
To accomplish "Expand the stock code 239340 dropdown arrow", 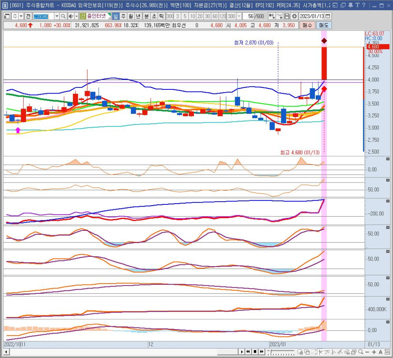I will point(57,16).
